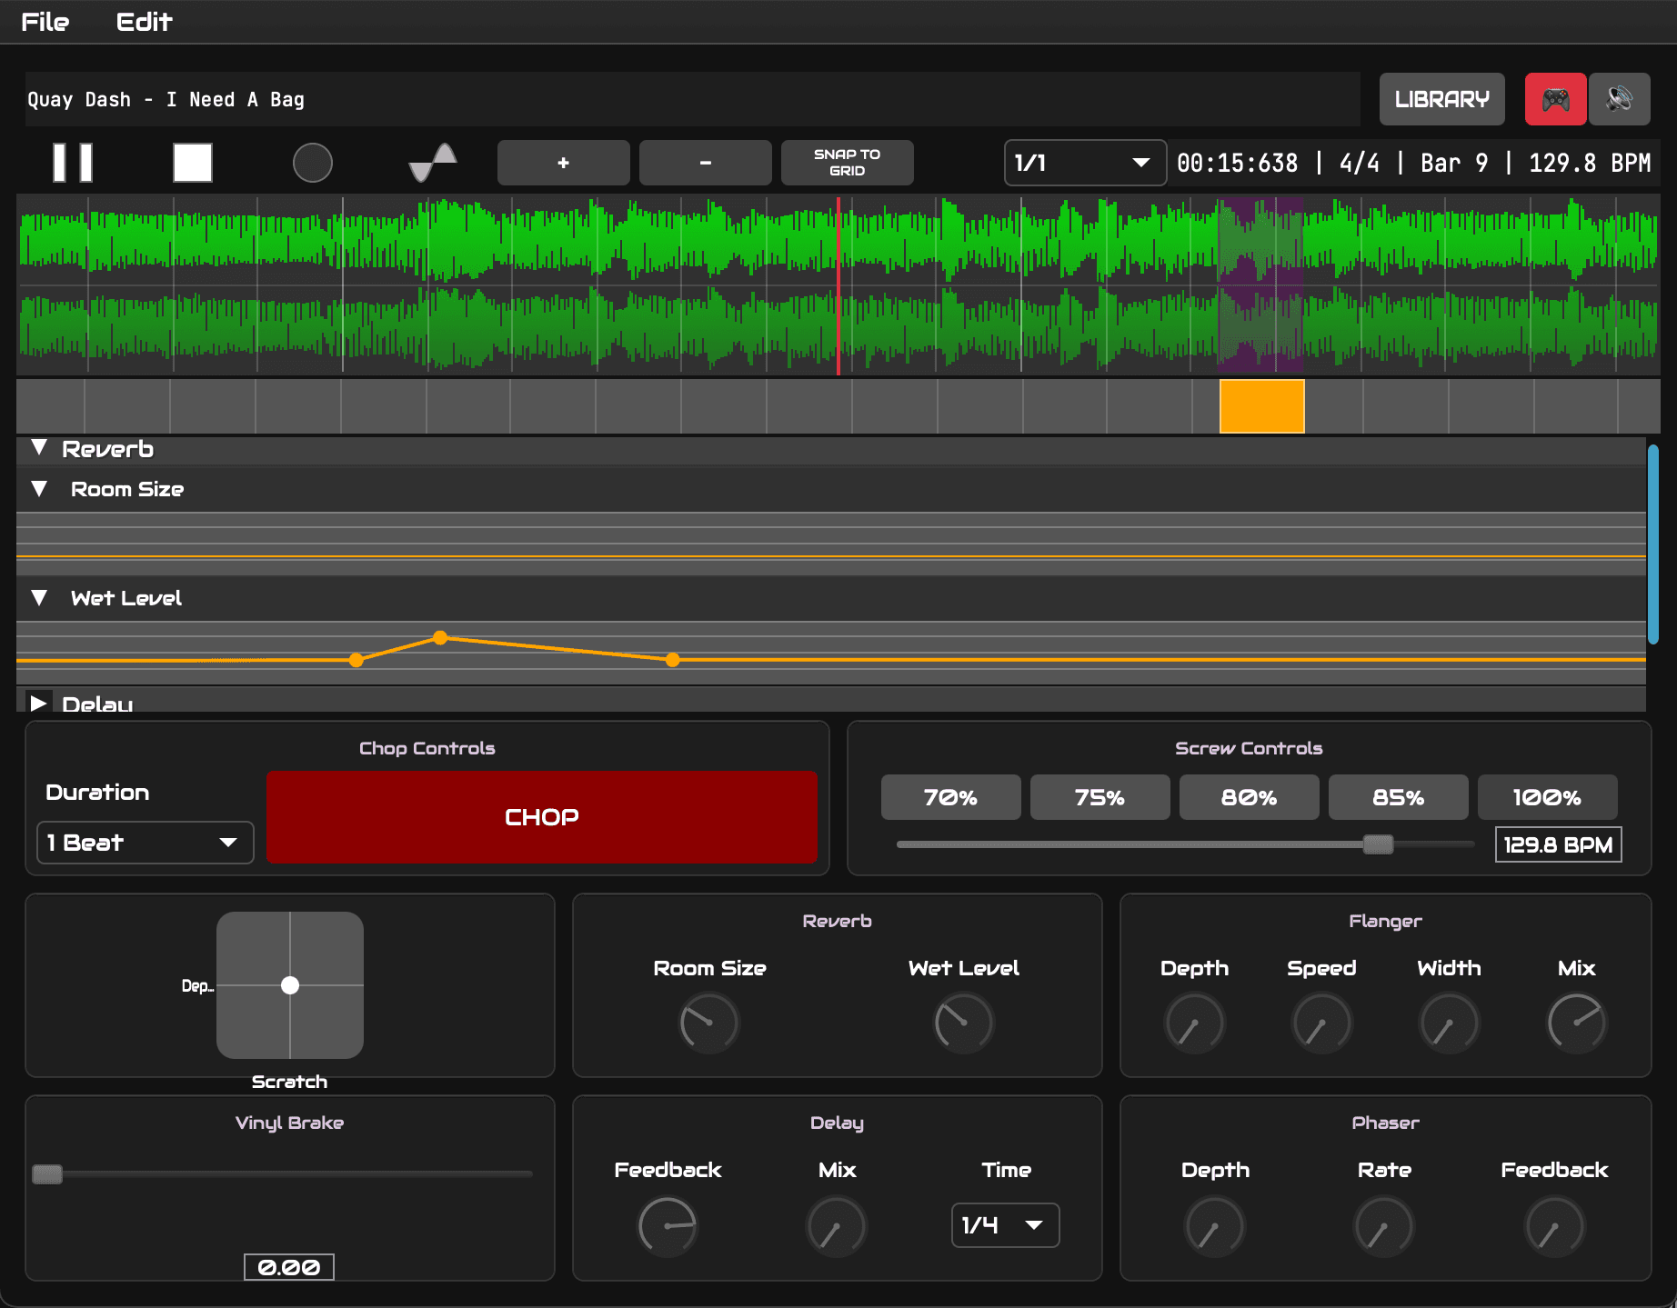Expand the Delay automation section

point(38,703)
